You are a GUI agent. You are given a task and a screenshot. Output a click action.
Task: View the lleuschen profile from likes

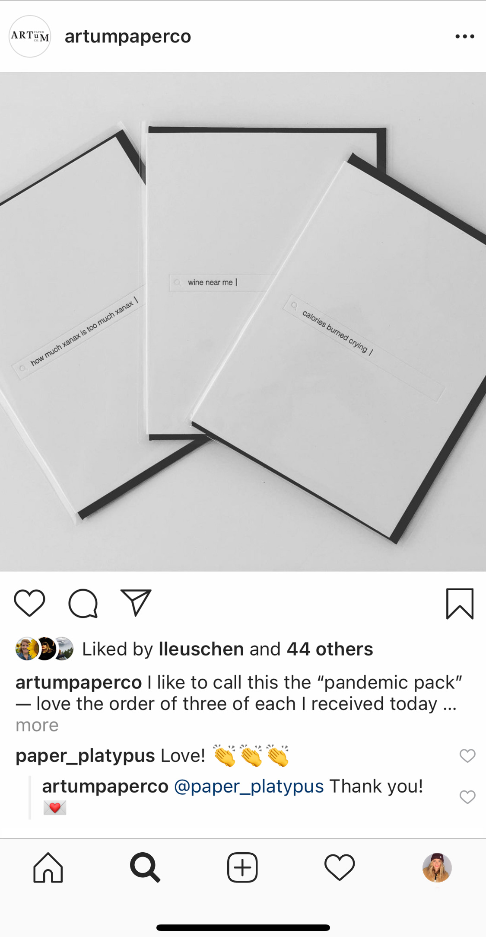tap(201, 649)
